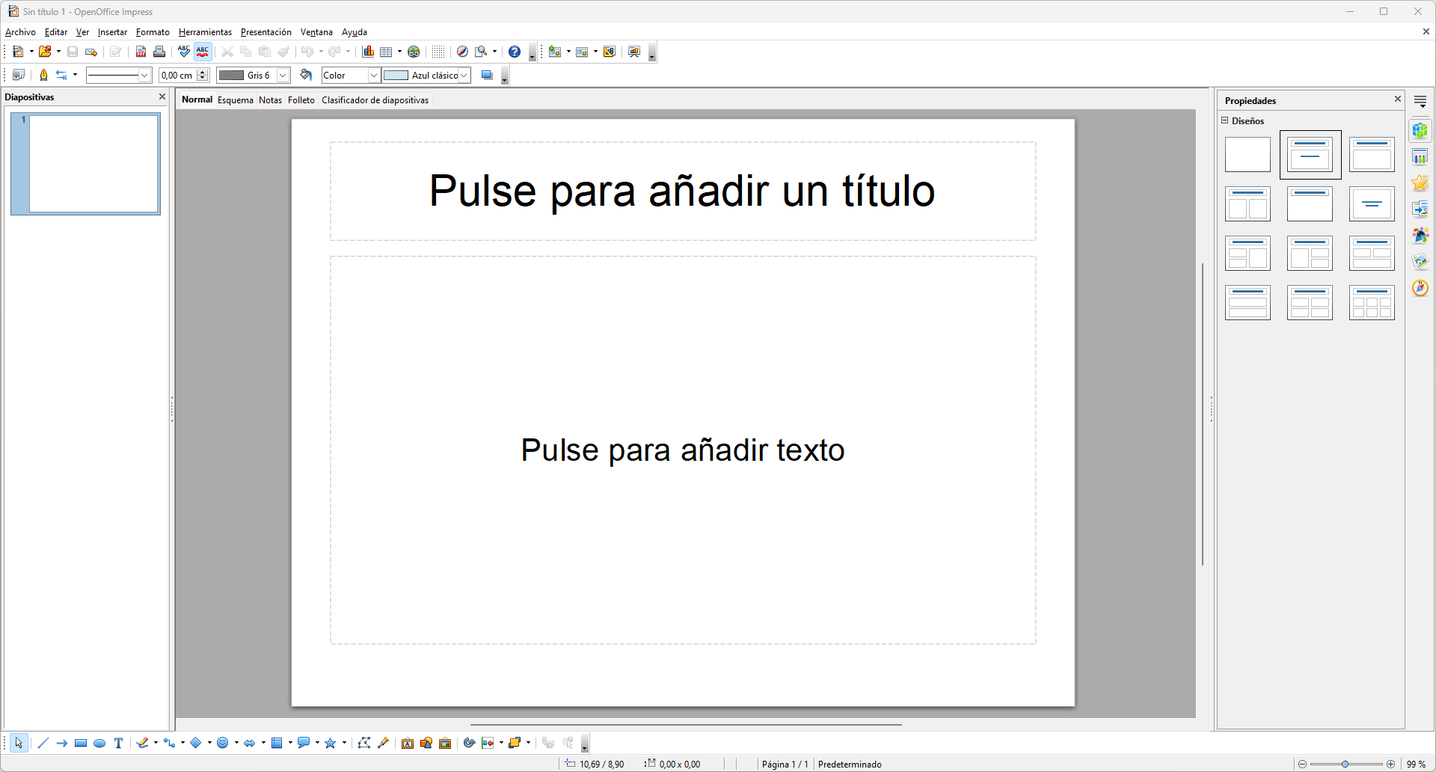Expand the New document dropdown arrow
This screenshot has height=772, width=1436.
[31, 52]
